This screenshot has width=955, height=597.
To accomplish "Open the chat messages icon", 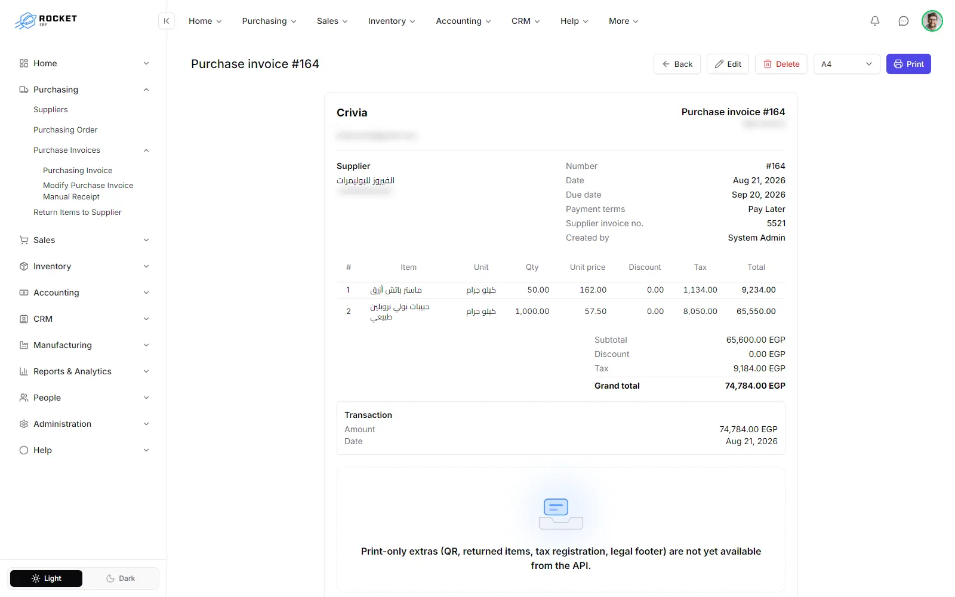I will 904,21.
